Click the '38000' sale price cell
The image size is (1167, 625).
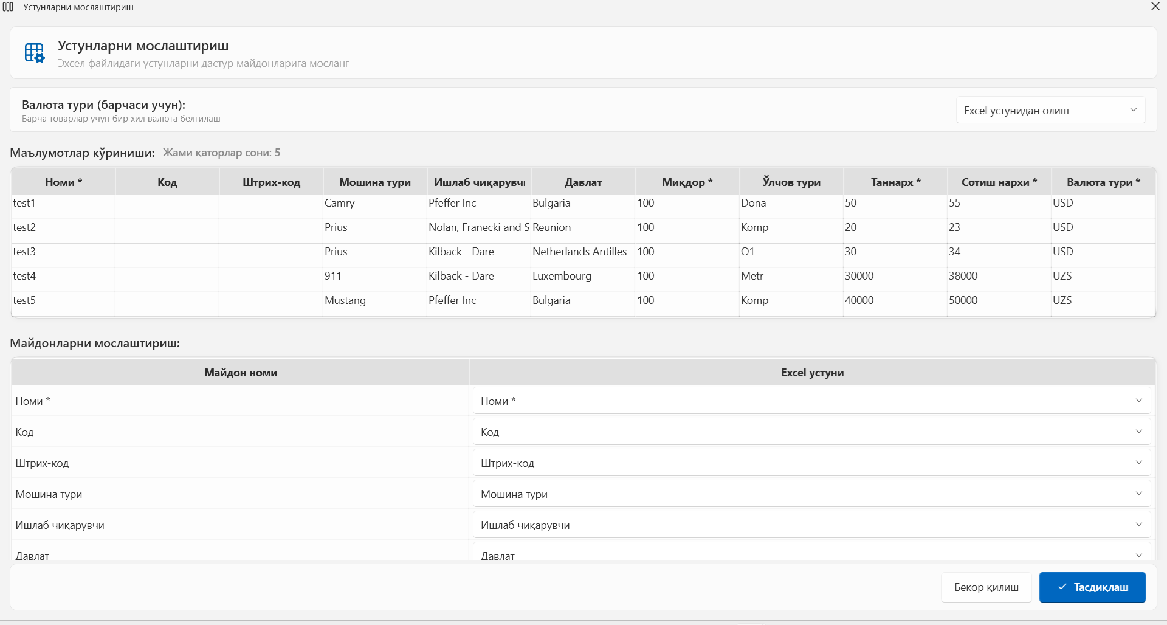tap(999, 280)
